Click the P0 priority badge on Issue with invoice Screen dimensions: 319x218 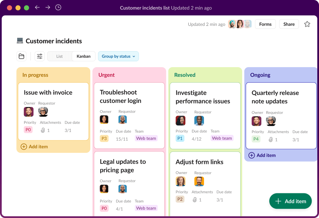click(x=28, y=130)
